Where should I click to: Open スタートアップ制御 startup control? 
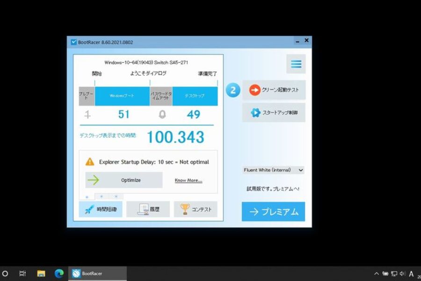[274, 112]
